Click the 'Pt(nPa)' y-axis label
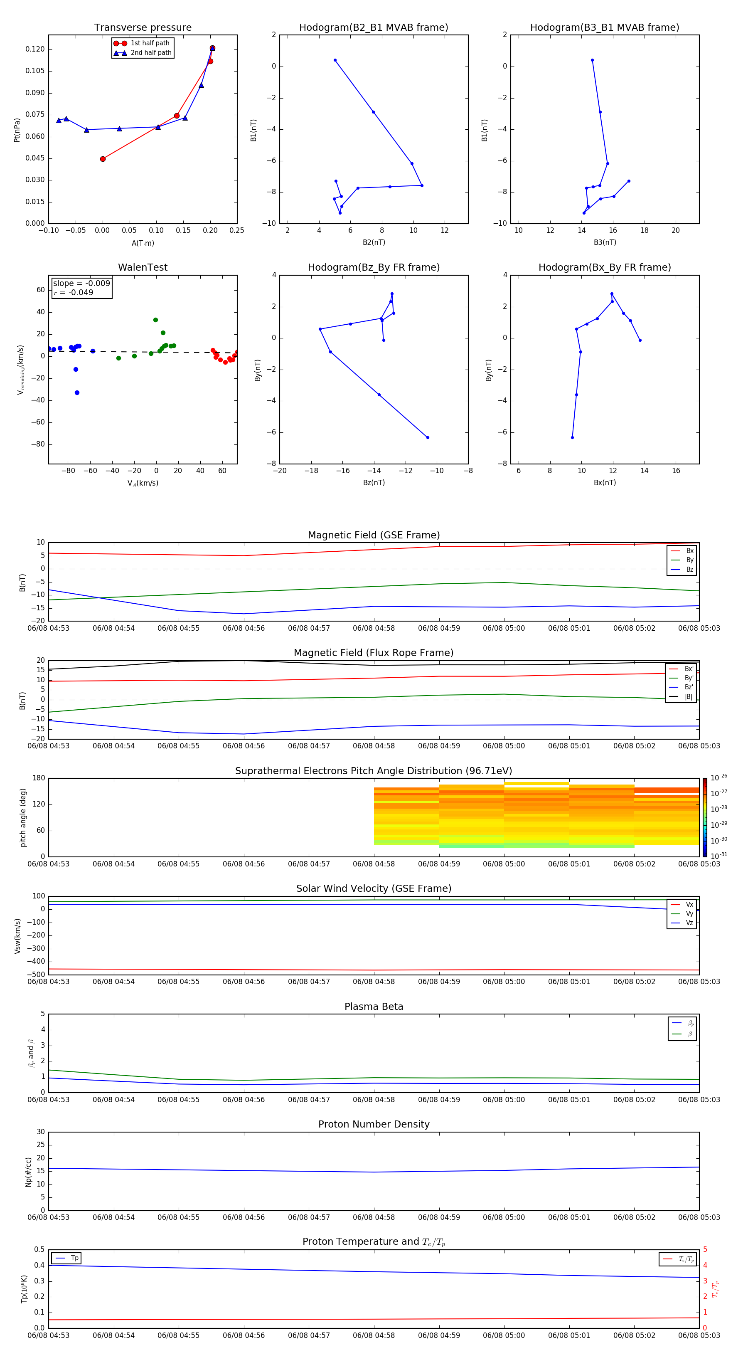Viewport: 748px width, 1372px height. [17, 129]
